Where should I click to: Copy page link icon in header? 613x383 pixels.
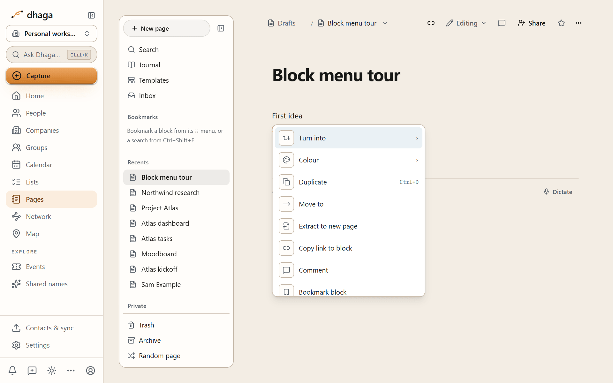click(431, 23)
